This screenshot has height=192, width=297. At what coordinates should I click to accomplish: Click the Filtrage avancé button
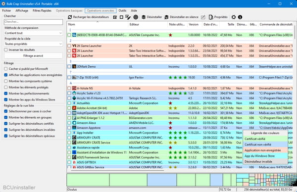tap(33, 55)
